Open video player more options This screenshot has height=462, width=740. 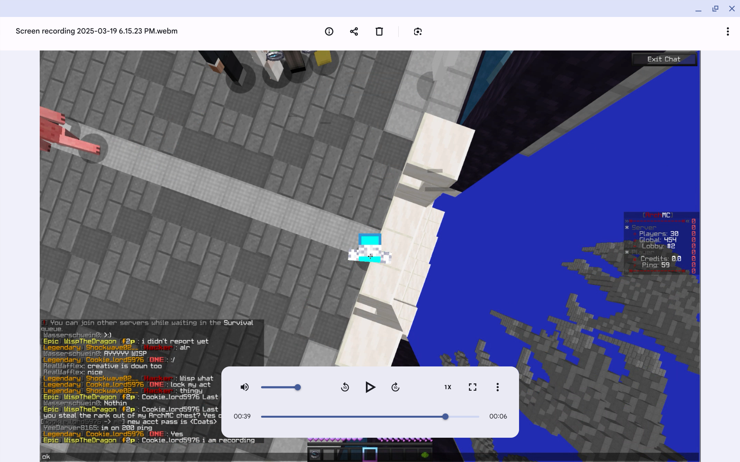point(497,387)
